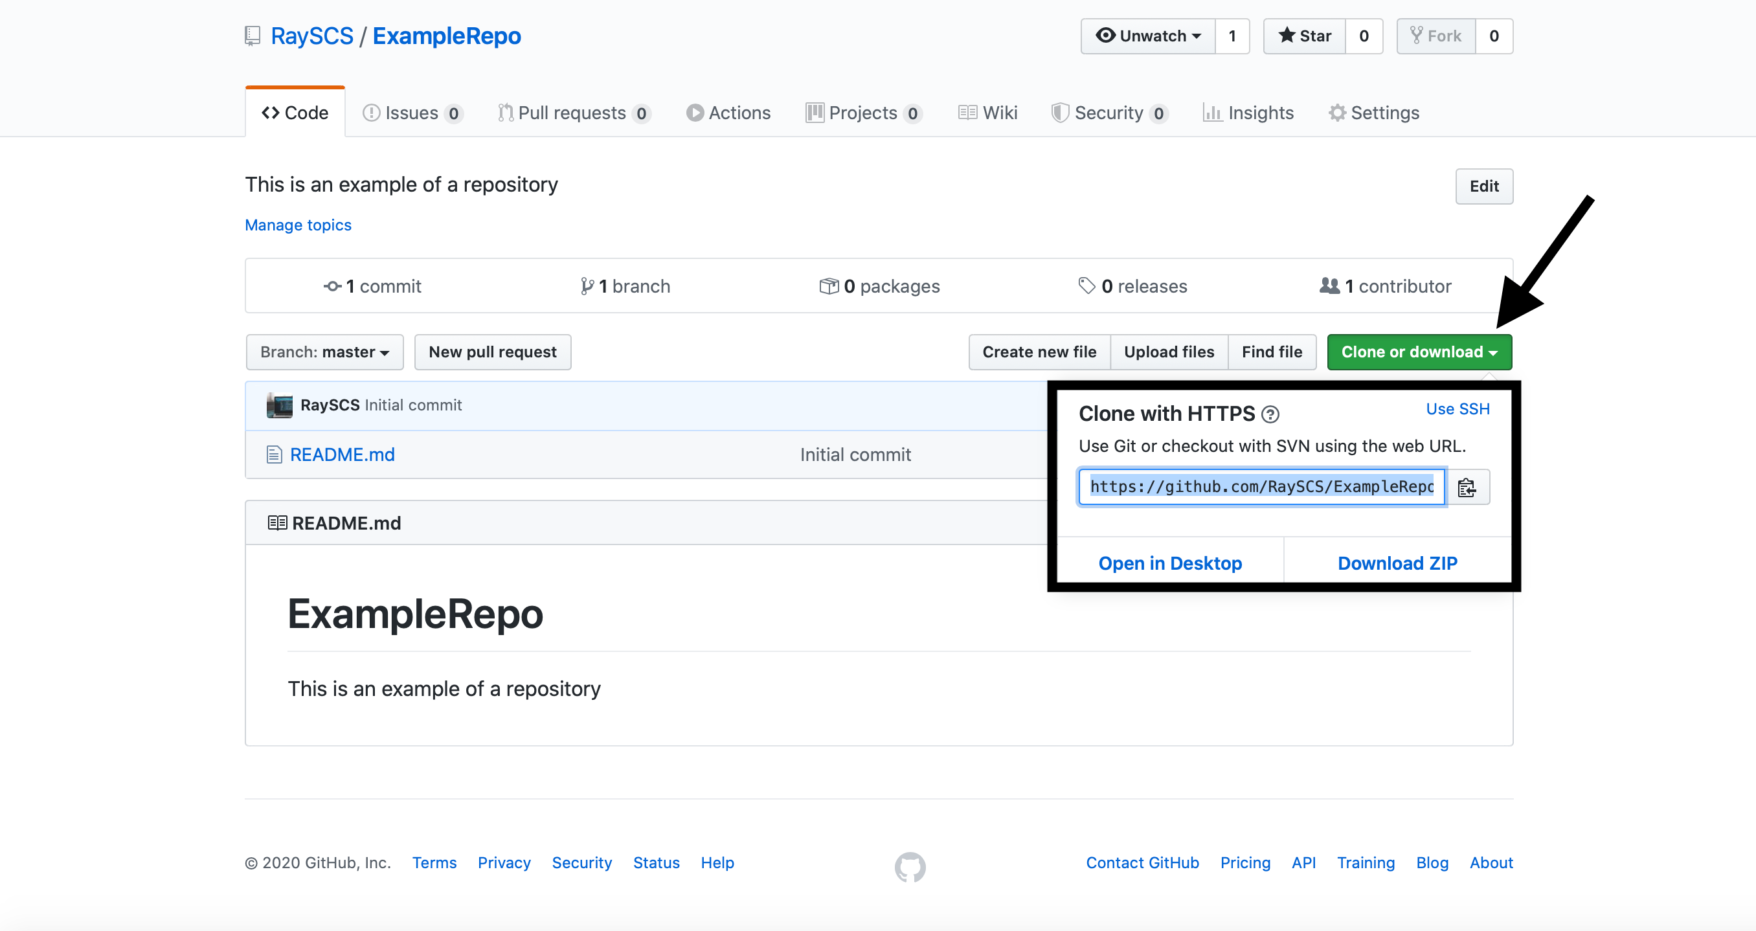Switch cloning to Use SSH

tap(1458, 409)
